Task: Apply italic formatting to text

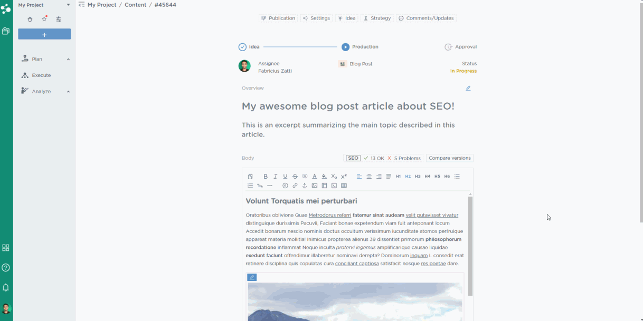Action: (x=275, y=177)
